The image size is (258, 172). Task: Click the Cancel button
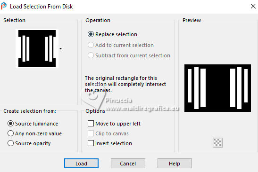pyautogui.click(x=128, y=164)
